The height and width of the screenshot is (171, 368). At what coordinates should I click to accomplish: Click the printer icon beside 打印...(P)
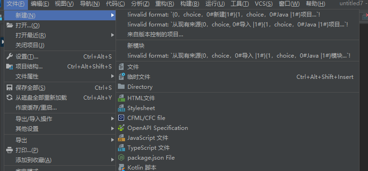9,150
